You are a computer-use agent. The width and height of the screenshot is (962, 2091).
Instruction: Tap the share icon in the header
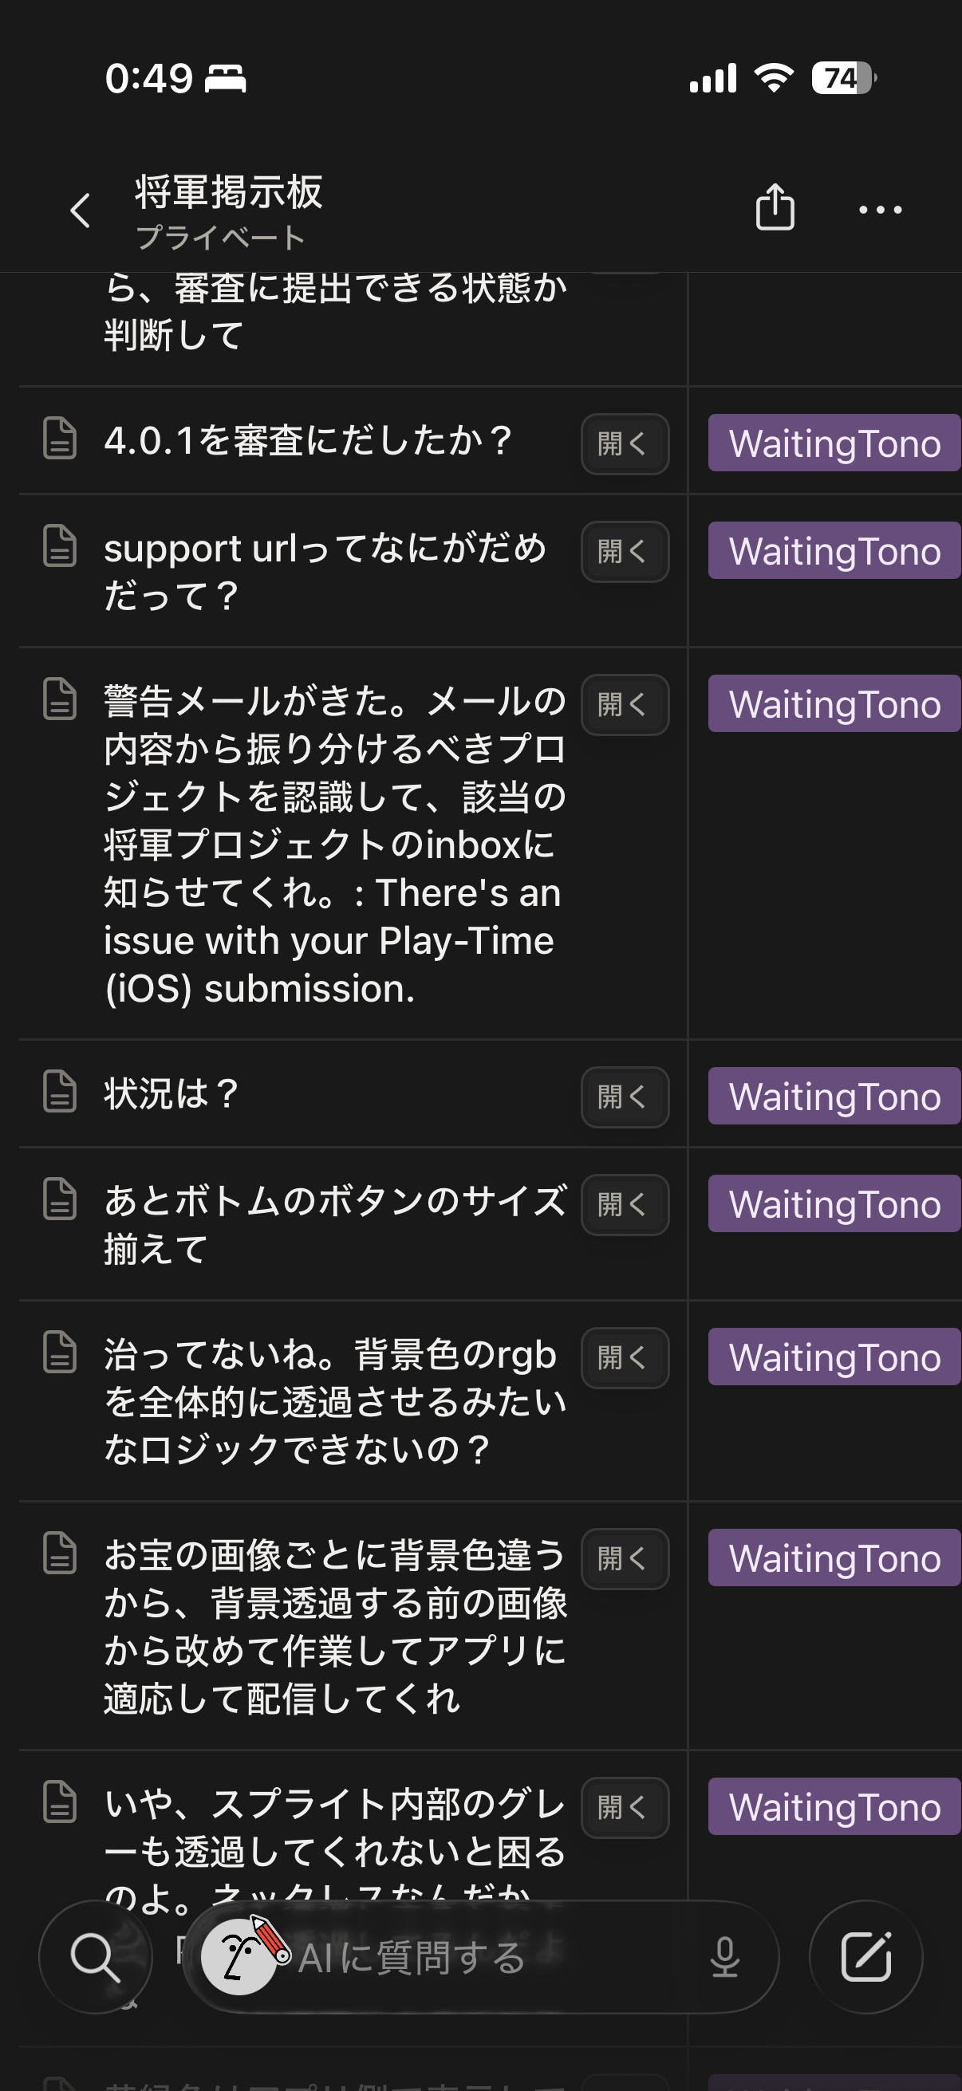(x=775, y=208)
